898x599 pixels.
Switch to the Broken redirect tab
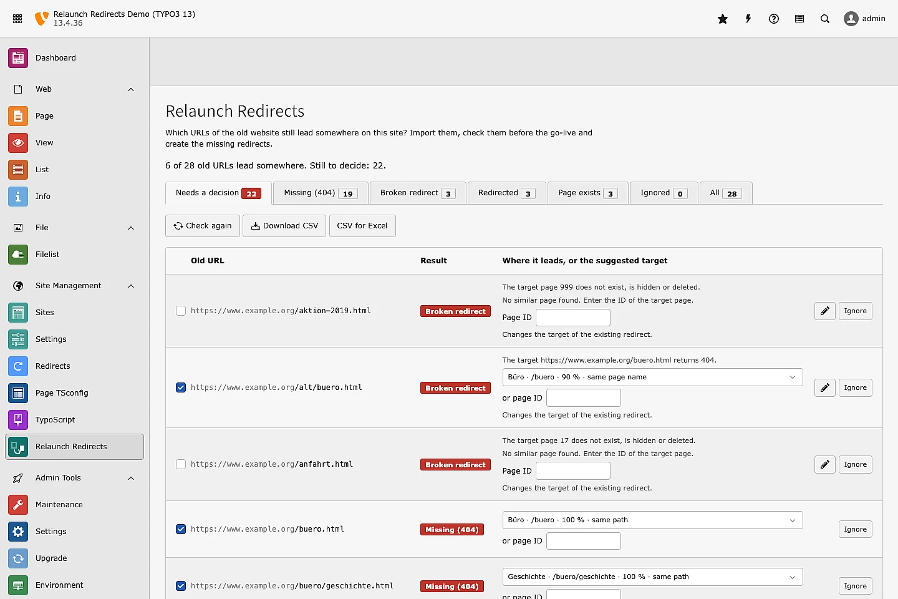(418, 193)
